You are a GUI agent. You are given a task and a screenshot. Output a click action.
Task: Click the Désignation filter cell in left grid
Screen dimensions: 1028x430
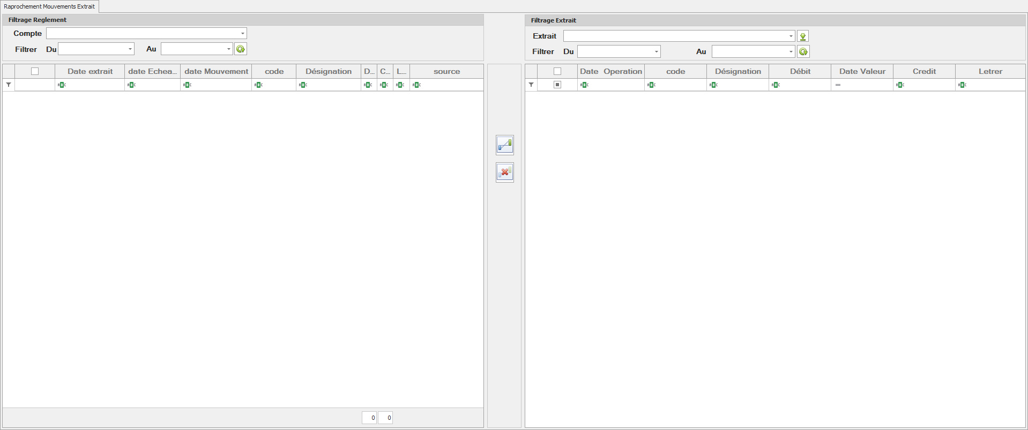point(330,85)
